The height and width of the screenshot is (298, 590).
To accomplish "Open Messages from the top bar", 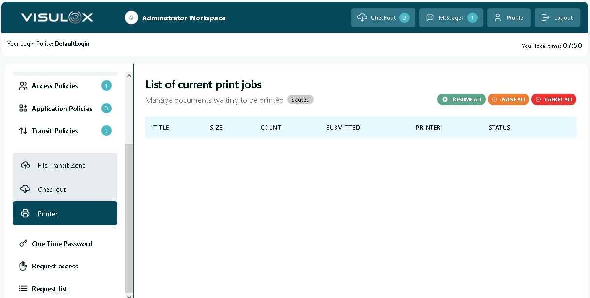I will coord(451,18).
